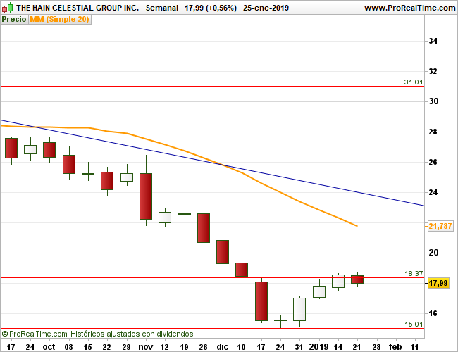Viewport: 458px width, 352px height.
Task: Select the MM (Simple 20) indicator label
Action: pyautogui.click(x=60, y=19)
